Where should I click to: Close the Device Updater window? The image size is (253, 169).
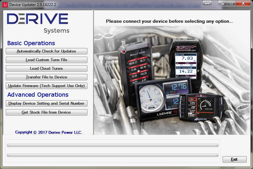click(243, 3)
